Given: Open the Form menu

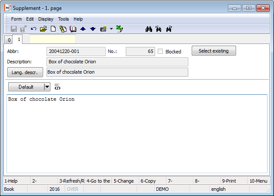Looking at the screenshot, I should pyautogui.click(x=16, y=19).
